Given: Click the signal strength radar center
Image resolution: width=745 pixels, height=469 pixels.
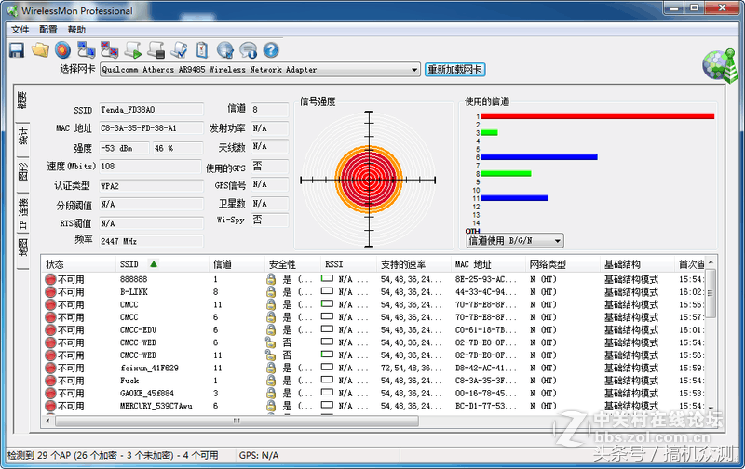Looking at the screenshot, I should pyautogui.click(x=369, y=180).
